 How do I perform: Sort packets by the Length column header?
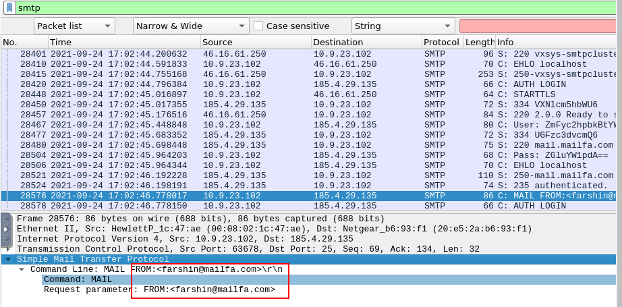tap(480, 42)
